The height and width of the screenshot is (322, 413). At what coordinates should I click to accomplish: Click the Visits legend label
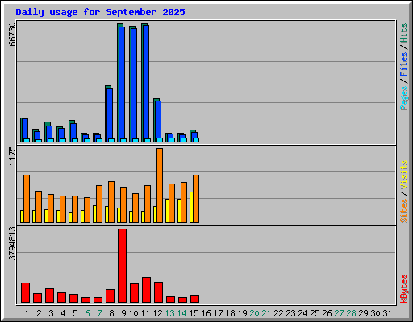point(404,175)
